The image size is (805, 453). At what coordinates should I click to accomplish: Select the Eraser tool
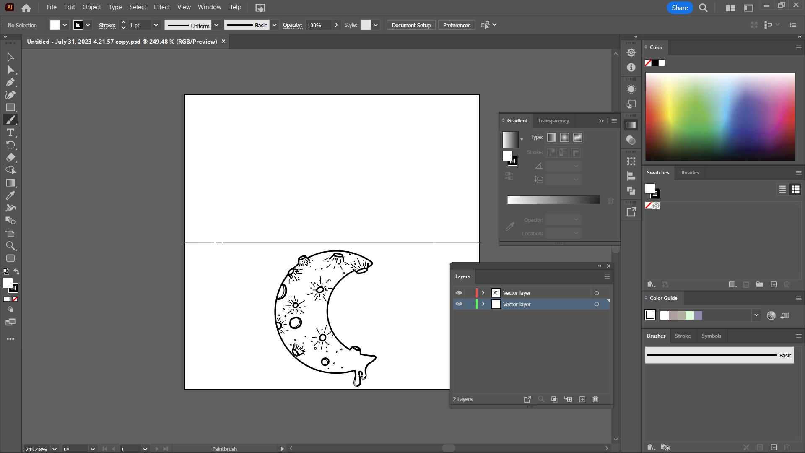10,158
